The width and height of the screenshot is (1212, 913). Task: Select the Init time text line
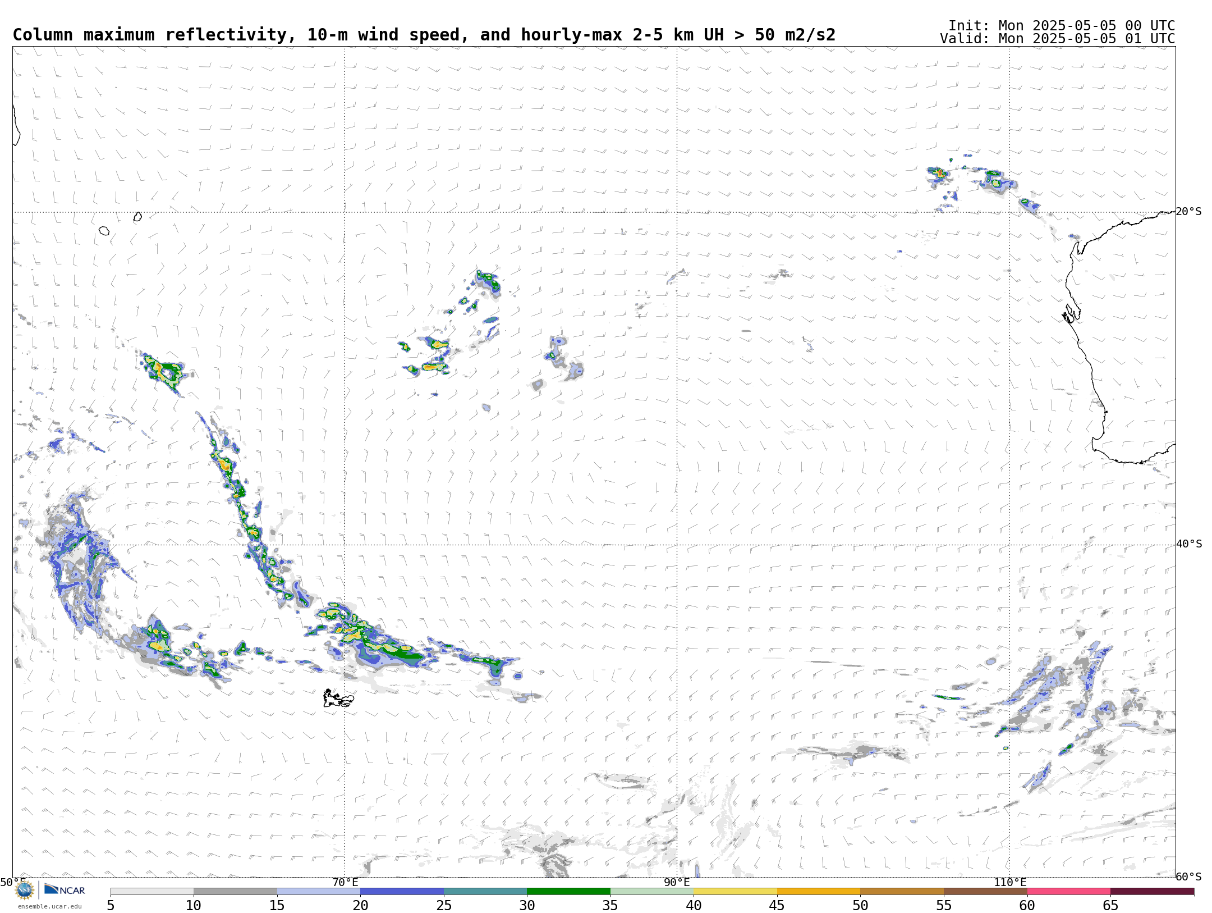click(x=1062, y=26)
